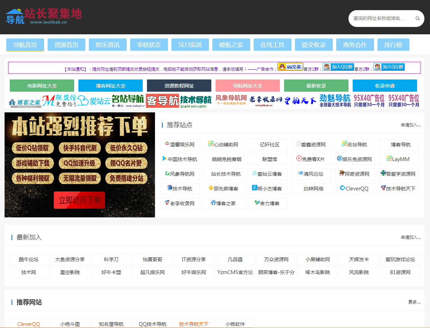Click the pink 导航网址大全 button

pyautogui.click(x=248, y=86)
